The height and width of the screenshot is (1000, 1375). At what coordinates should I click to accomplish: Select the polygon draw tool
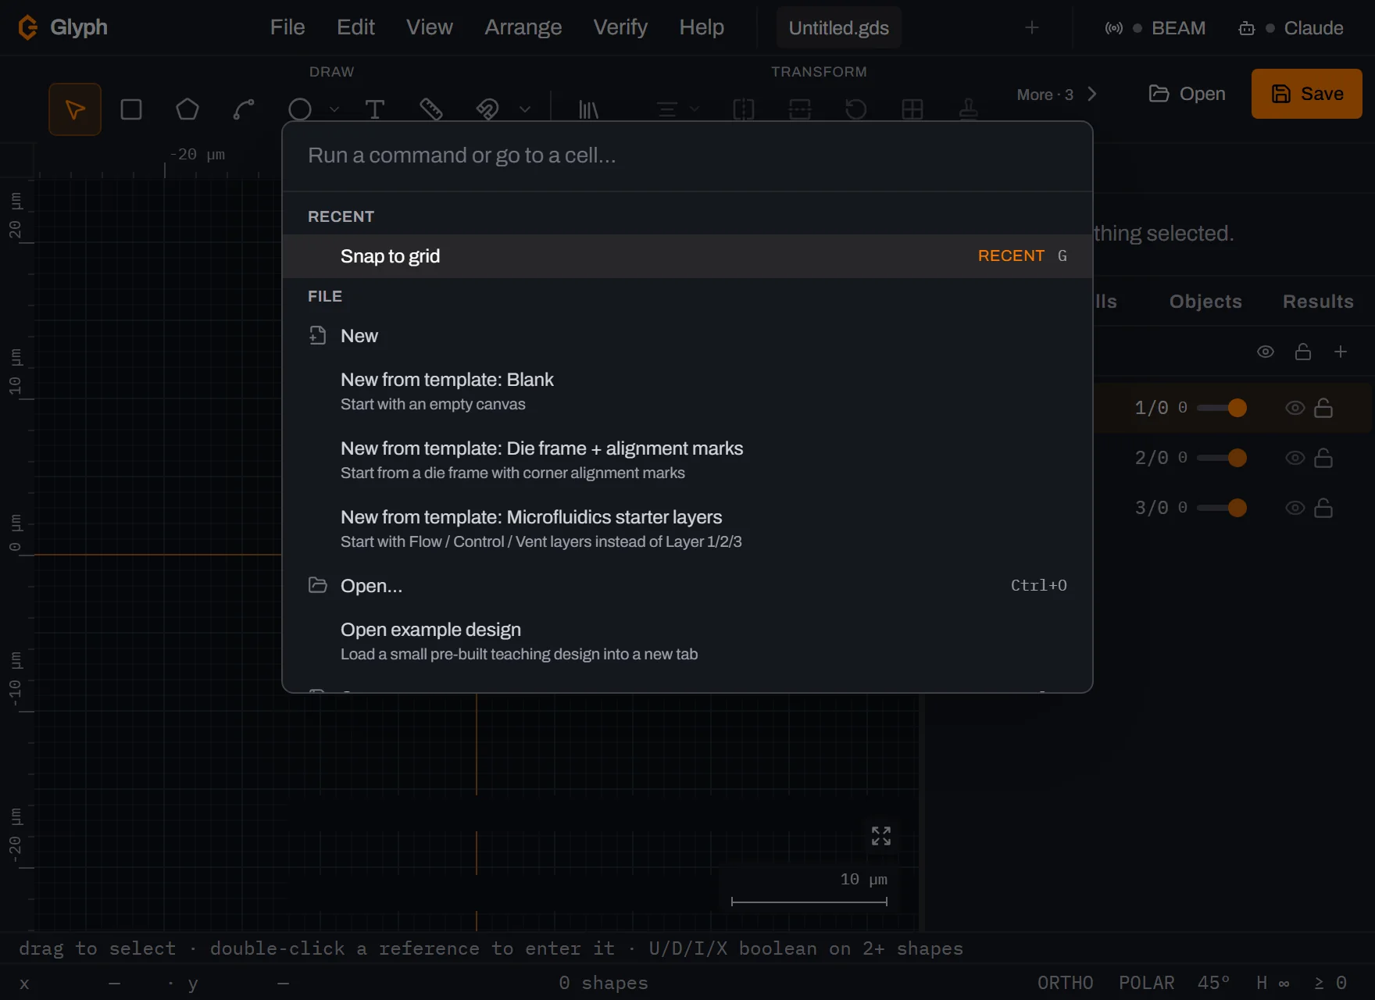[x=187, y=109]
